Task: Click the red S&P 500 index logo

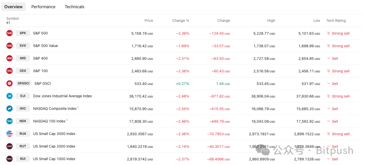Action: (x=9, y=33)
